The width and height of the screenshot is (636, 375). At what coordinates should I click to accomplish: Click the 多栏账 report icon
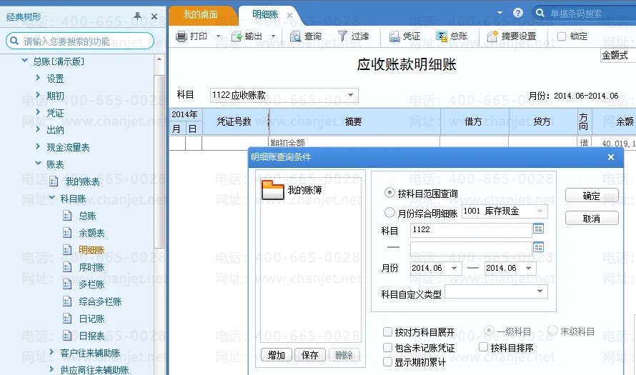click(x=67, y=284)
